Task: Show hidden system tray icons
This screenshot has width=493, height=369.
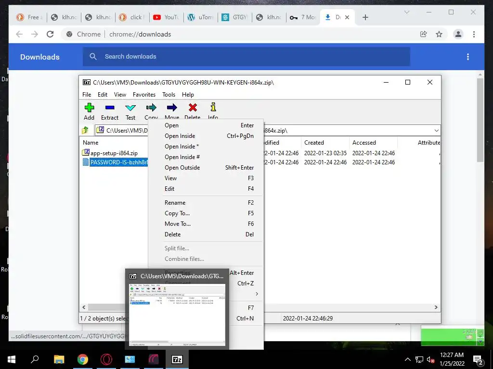Action: [407, 359]
